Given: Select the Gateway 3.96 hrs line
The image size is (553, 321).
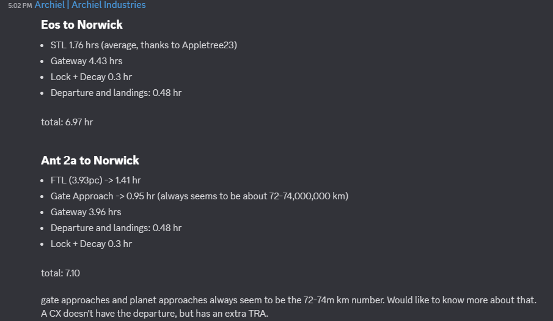Looking at the screenshot, I should [86, 212].
